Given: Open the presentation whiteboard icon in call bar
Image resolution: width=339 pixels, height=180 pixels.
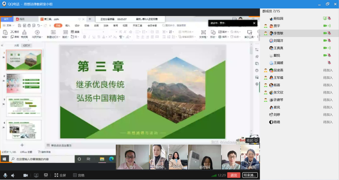Looking at the screenshot, I should pyautogui.click(x=46, y=175).
